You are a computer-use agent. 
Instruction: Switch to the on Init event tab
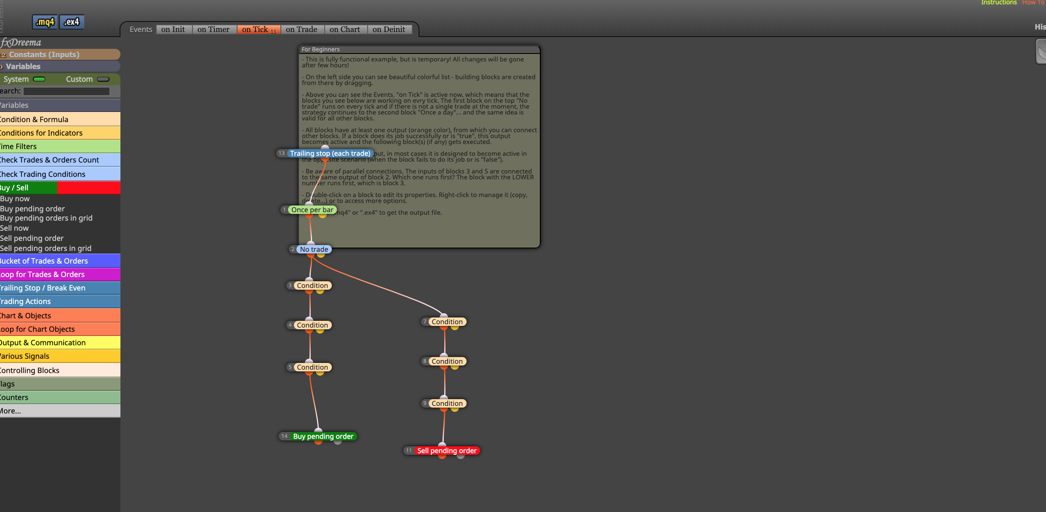(x=173, y=29)
